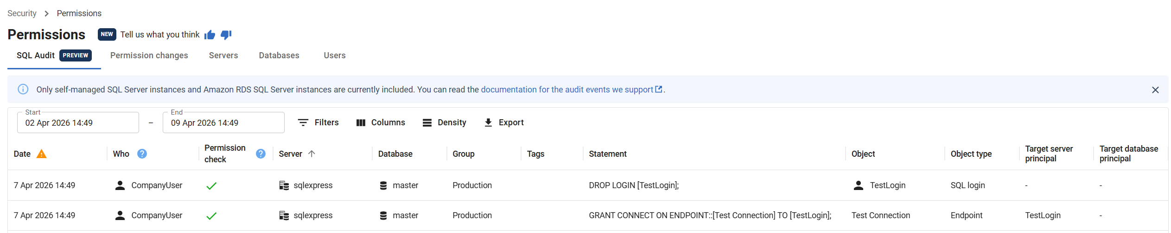Open the Filters panel
The image size is (1171, 233).
(x=318, y=123)
